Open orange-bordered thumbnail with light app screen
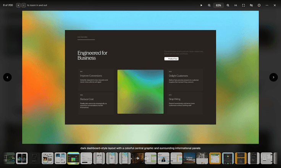281x168 pixels. [x=215, y=158]
